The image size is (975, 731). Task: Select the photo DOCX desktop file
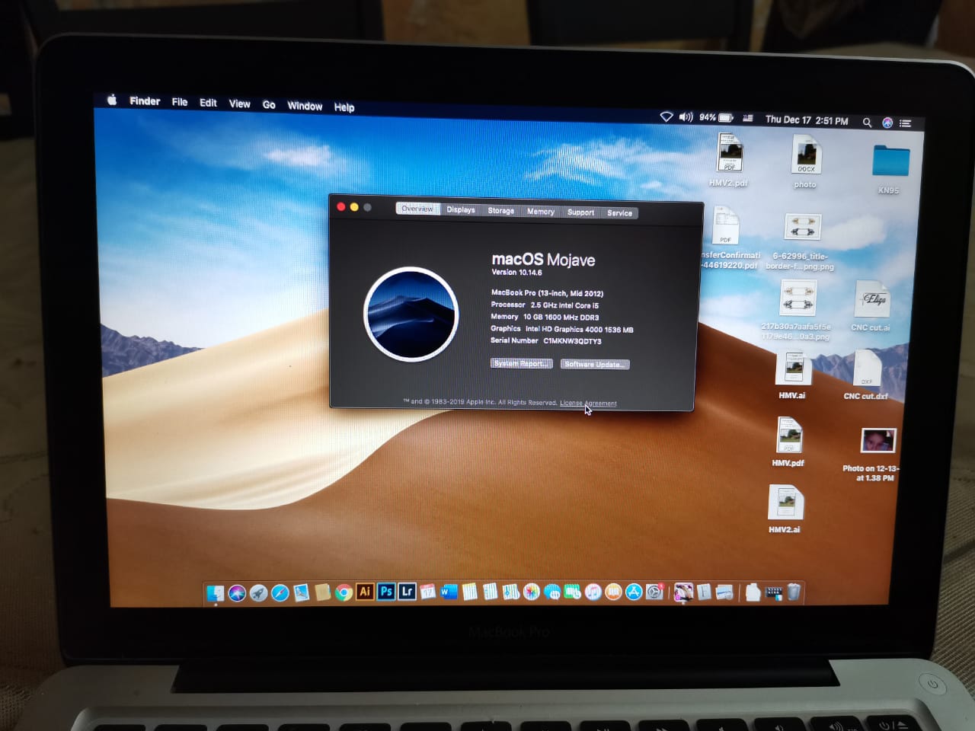click(x=805, y=162)
